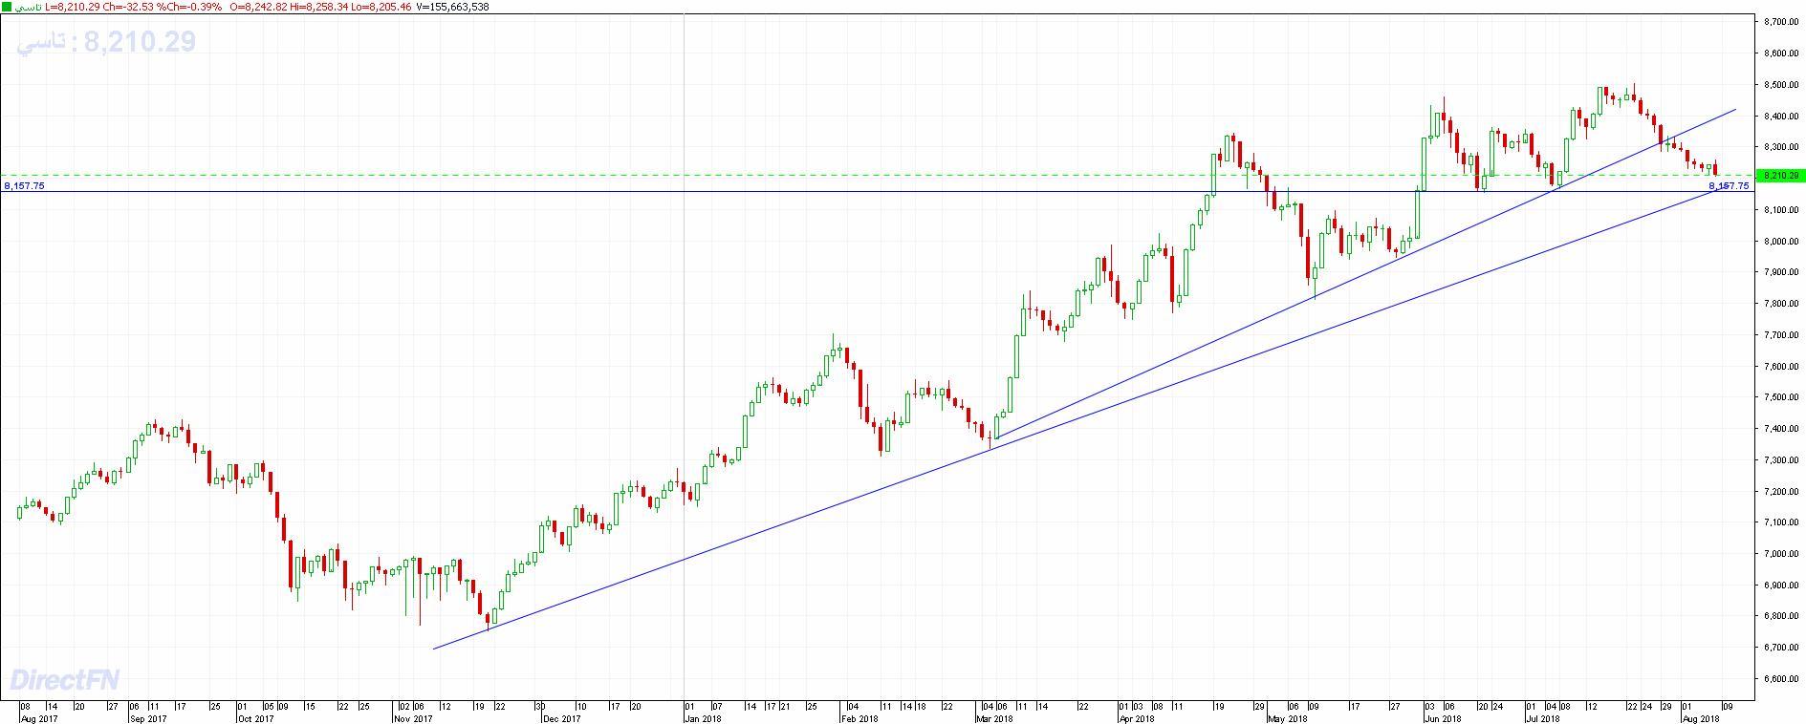This screenshot has width=1806, height=724.
Task: Click the V=155,663,538 volume readout
Action: coord(453,7)
